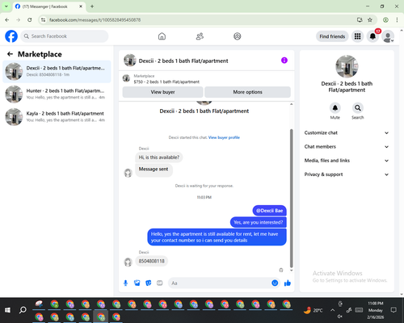Open Chrome profile icon
Viewport: 404px width, 323px height.
[385, 19]
